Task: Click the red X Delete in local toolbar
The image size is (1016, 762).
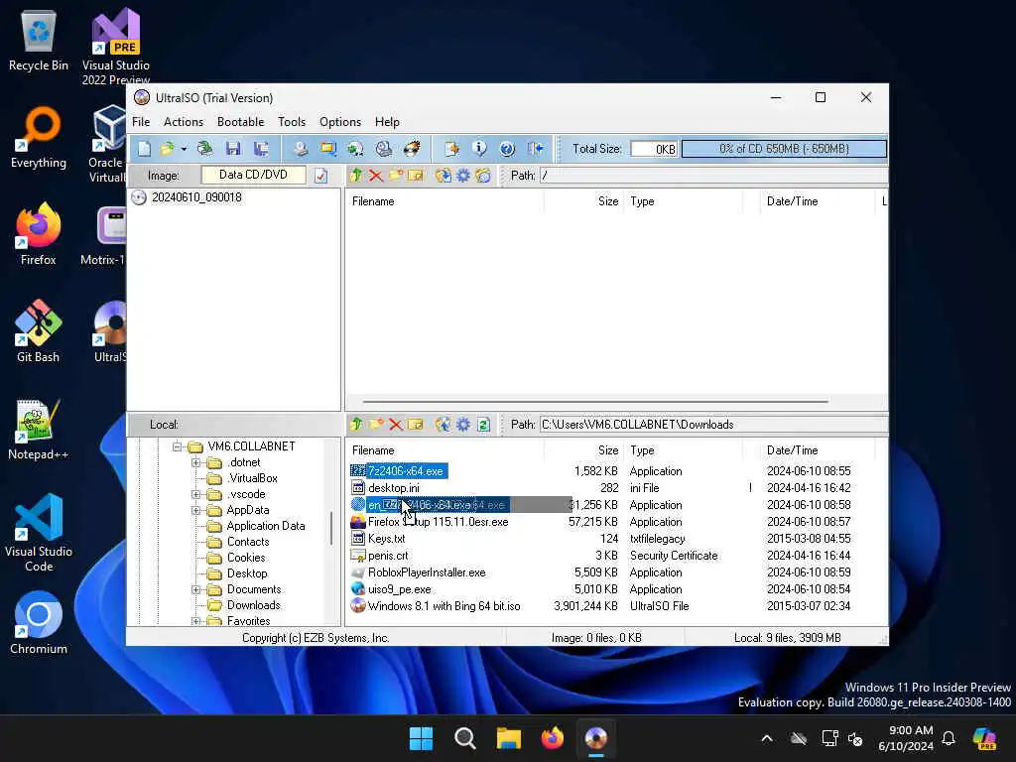Action: pyautogui.click(x=395, y=425)
